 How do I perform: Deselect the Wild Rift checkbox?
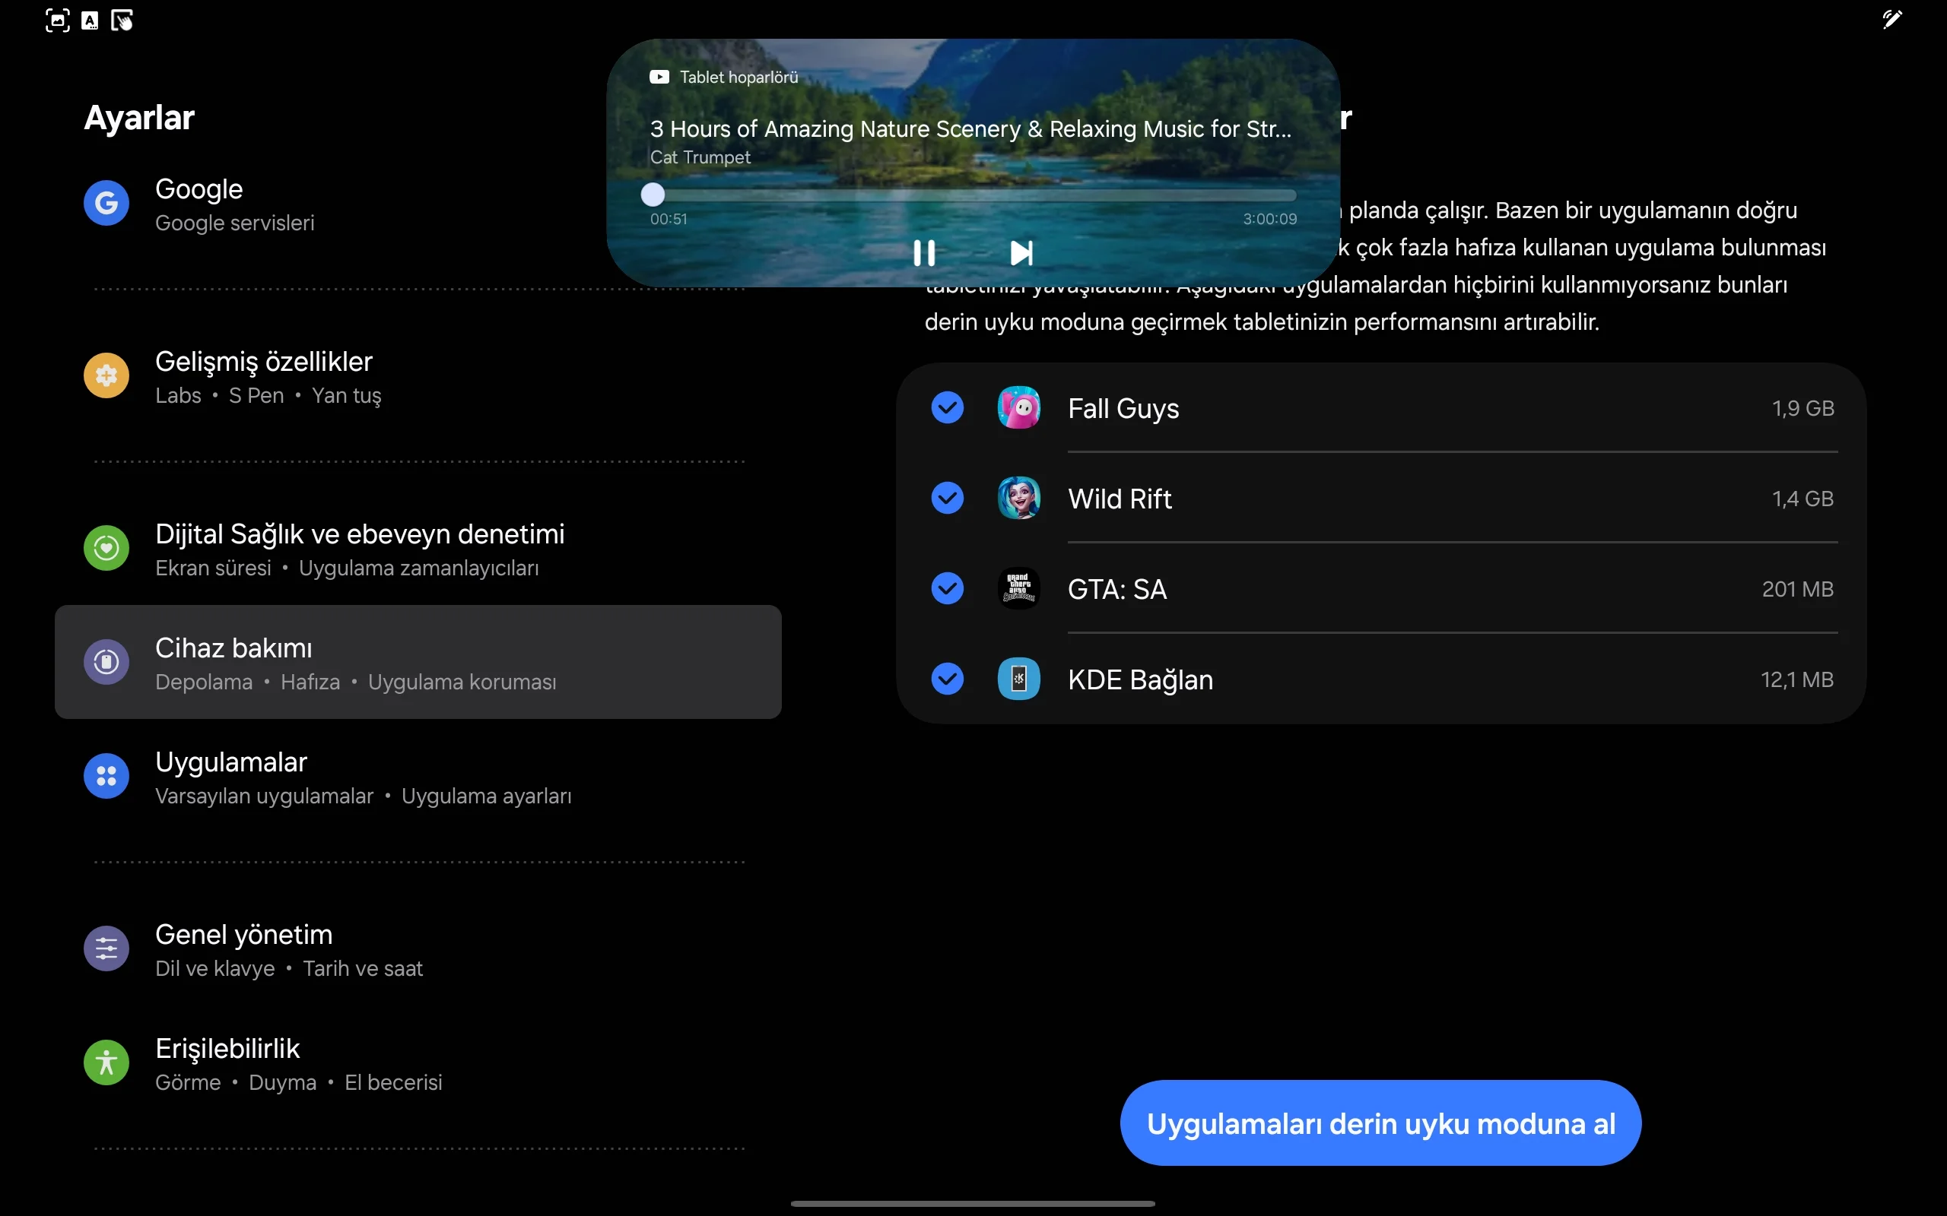[x=947, y=498]
